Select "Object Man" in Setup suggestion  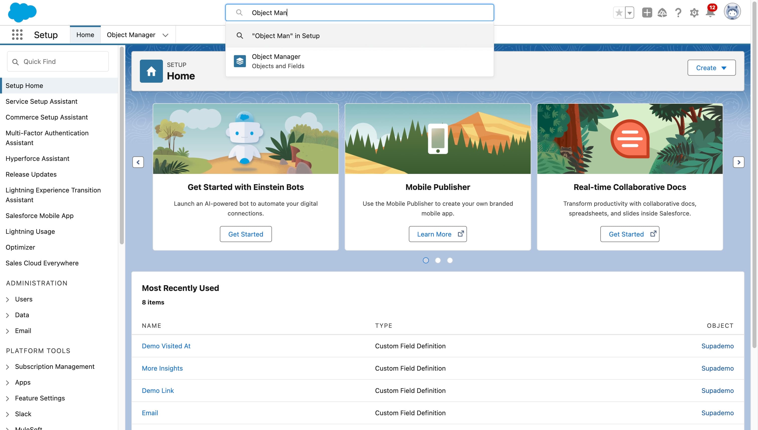click(359, 36)
